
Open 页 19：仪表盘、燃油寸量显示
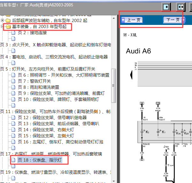[56, 172]
